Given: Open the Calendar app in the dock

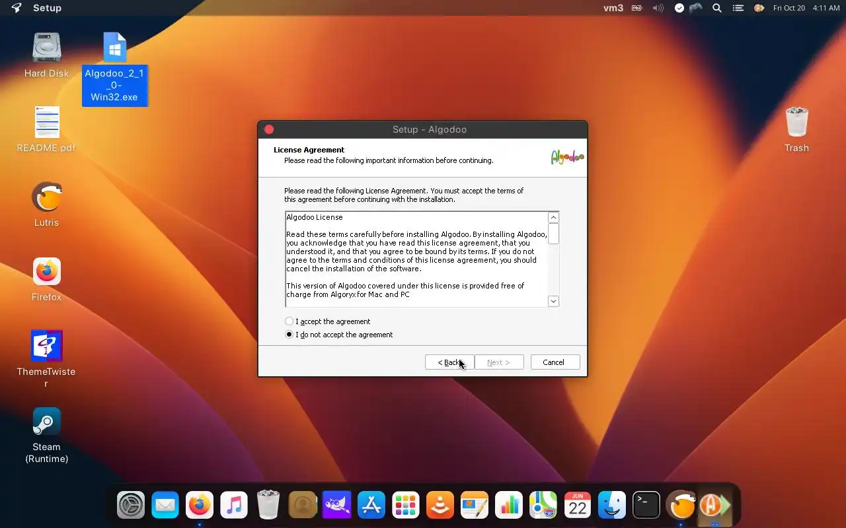Looking at the screenshot, I should [x=578, y=506].
